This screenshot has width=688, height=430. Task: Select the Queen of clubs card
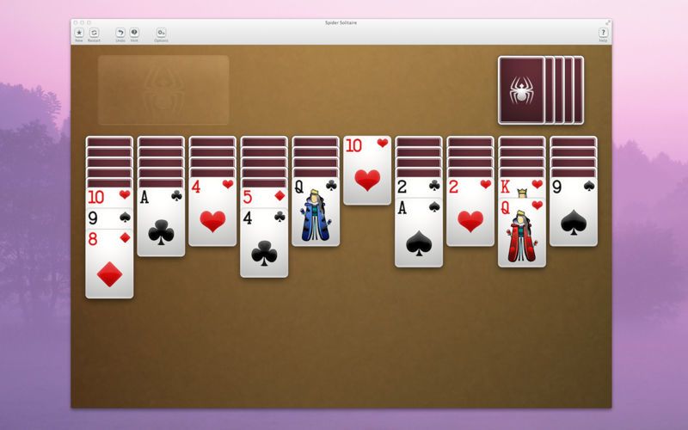316,215
